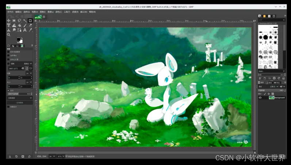Select the Move tool in the toolbox

8,20
